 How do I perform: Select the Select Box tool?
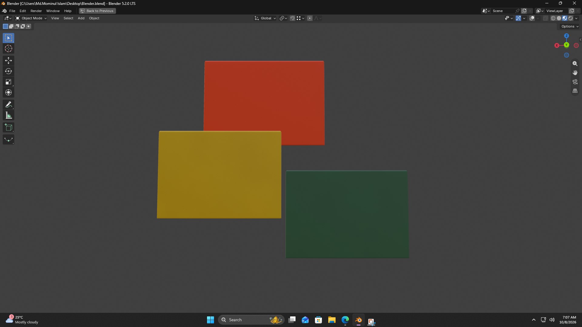click(8, 38)
